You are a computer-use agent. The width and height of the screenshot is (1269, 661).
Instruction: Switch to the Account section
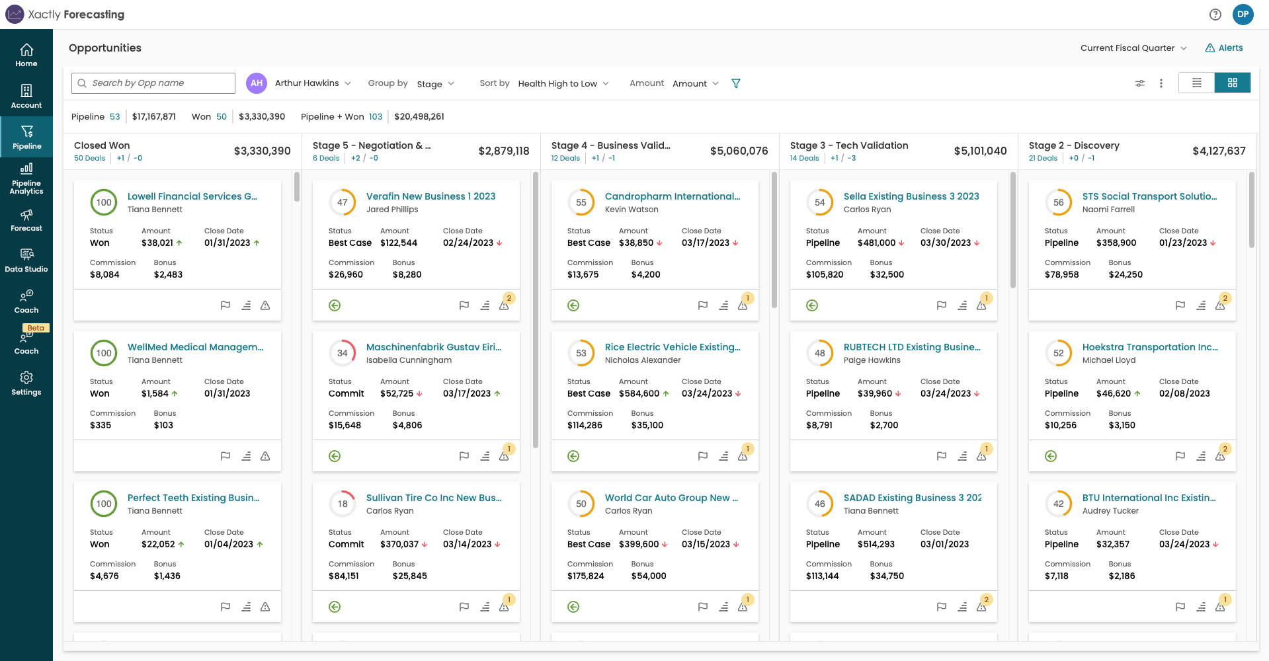(x=26, y=95)
